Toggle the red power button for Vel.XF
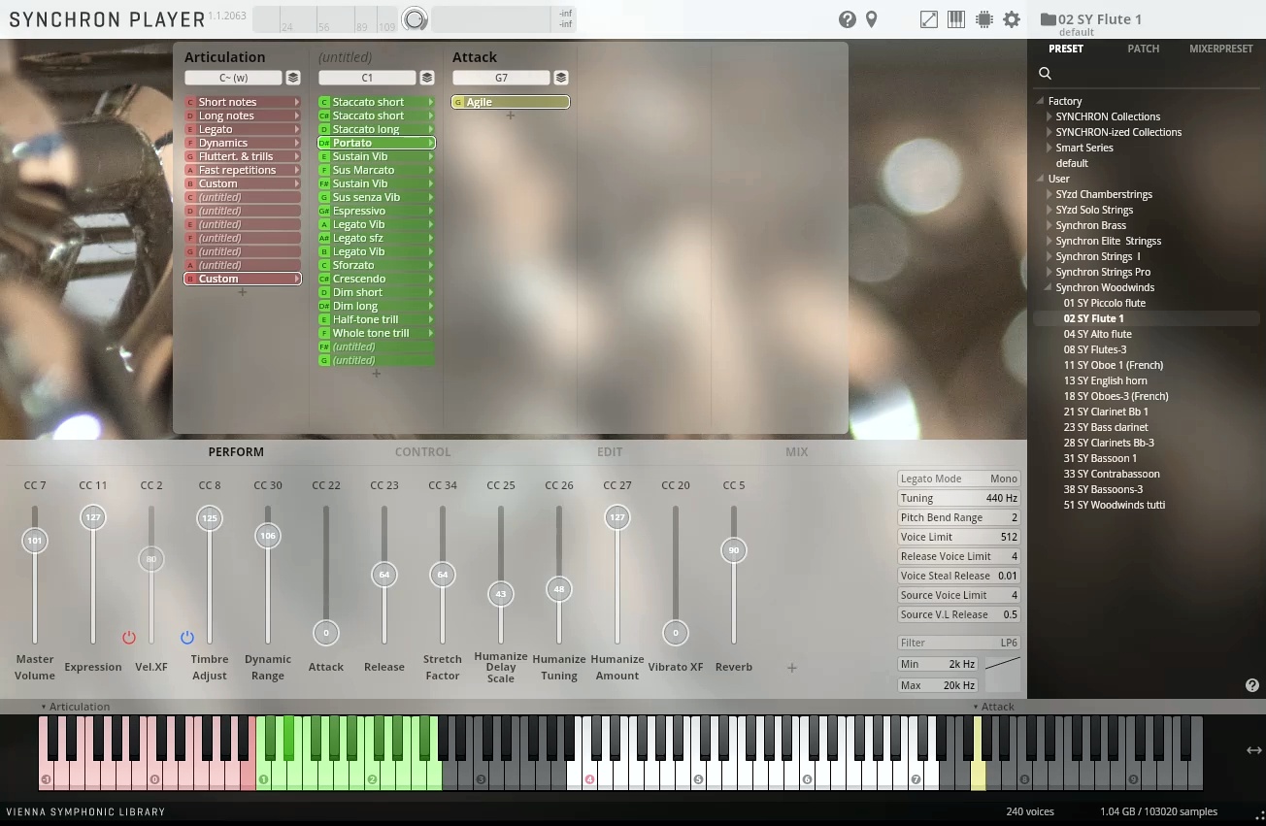 click(x=129, y=638)
